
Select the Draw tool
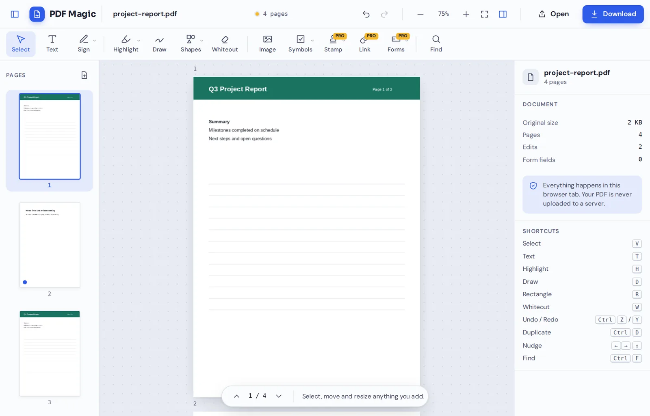click(x=159, y=44)
